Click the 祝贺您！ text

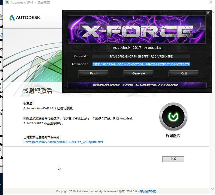[x=29, y=103]
